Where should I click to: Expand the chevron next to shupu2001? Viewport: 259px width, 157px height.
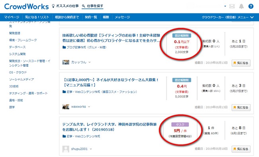(x=91, y=149)
